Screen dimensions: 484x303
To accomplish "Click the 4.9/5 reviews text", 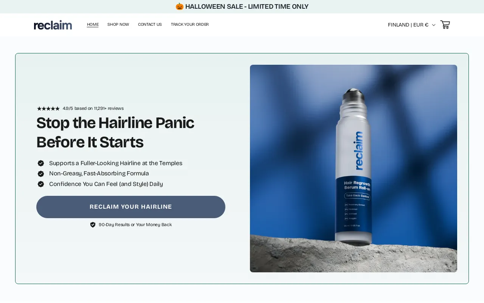I will [93, 108].
